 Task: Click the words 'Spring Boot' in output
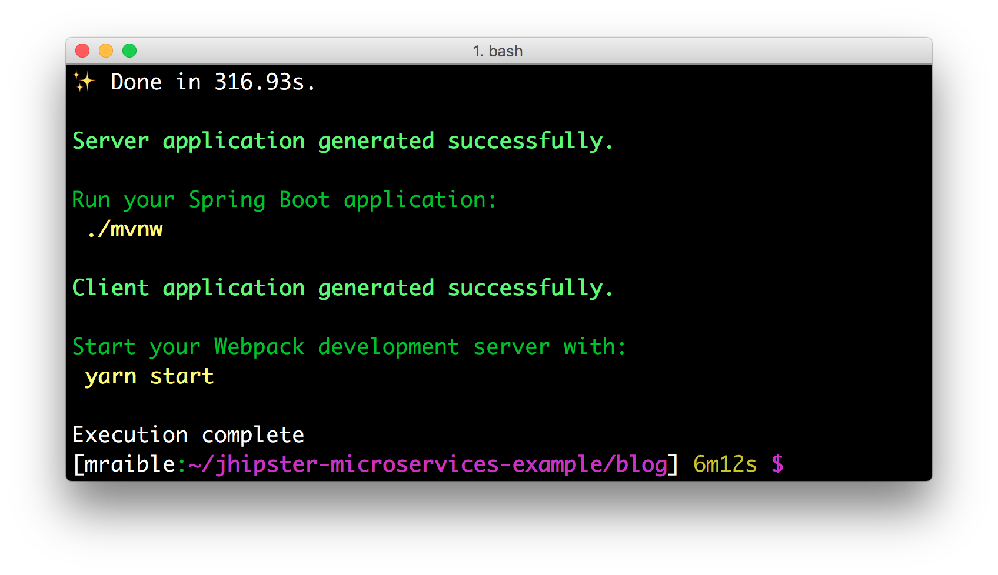[259, 200]
